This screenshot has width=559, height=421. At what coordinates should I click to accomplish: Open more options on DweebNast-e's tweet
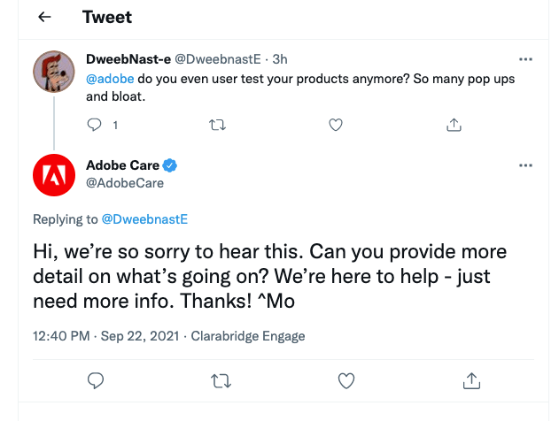pos(525,59)
